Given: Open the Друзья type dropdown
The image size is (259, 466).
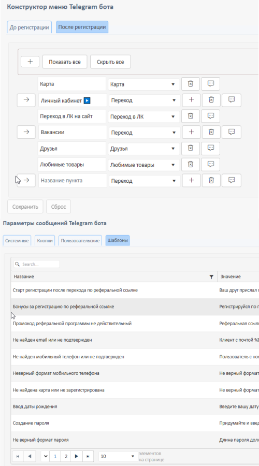Looking at the screenshot, I should 144,149.
